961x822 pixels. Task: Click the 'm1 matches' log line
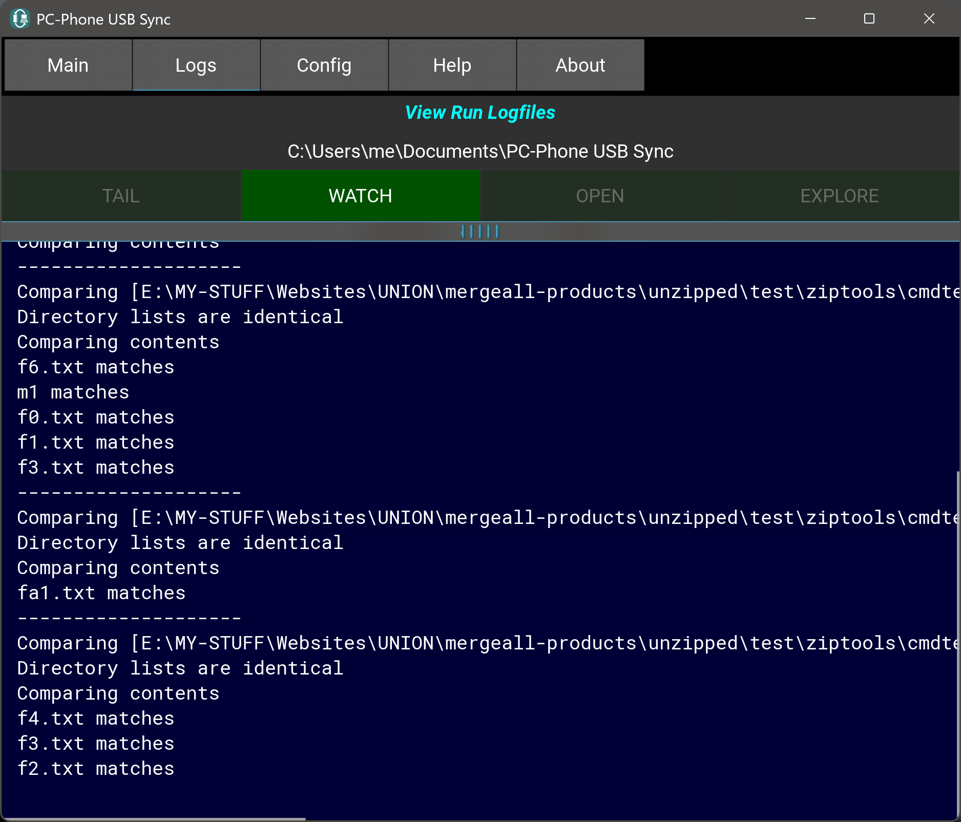tap(73, 392)
